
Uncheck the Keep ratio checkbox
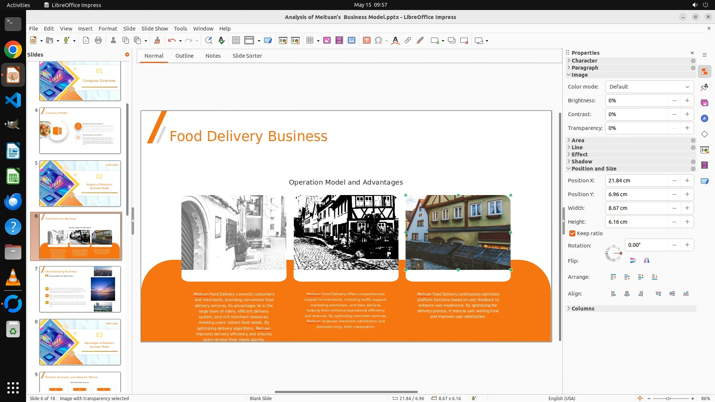pos(572,233)
